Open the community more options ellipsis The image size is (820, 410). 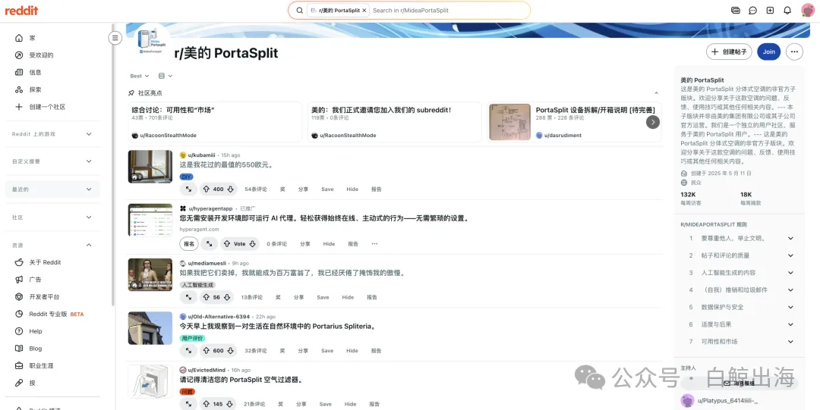coord(794,52)
